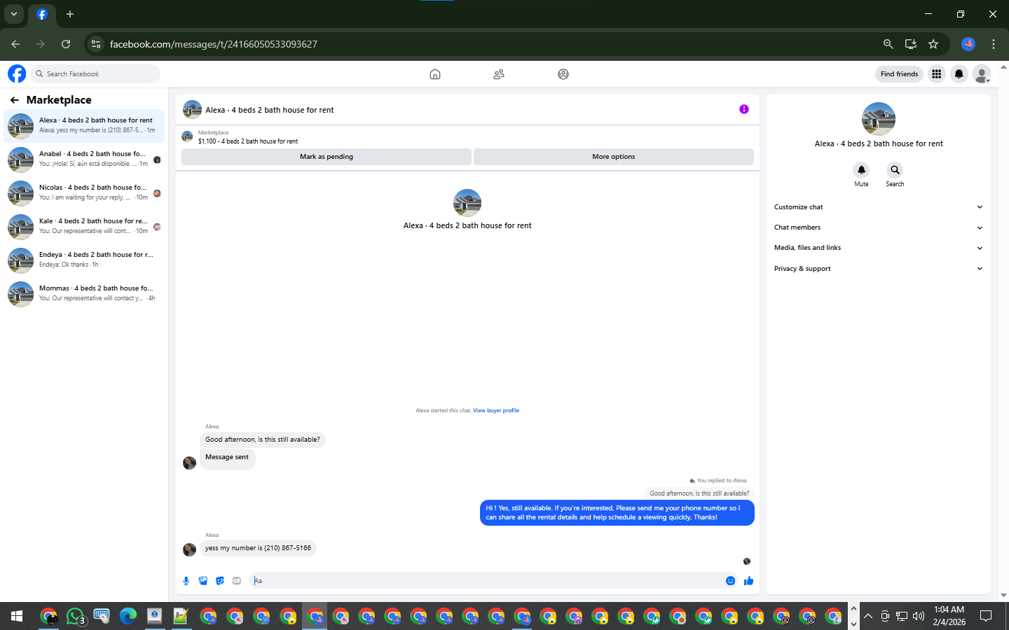Screen dimensions: 1009x630
Task: Open the Mommas conversation
Action: [84, 294]
